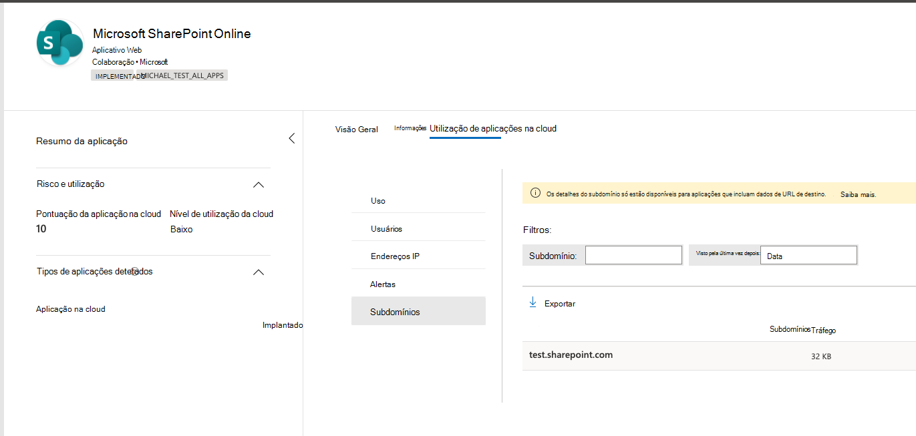
Task: Click the download arrow icon beside Exportar
Action: point(533,302)
